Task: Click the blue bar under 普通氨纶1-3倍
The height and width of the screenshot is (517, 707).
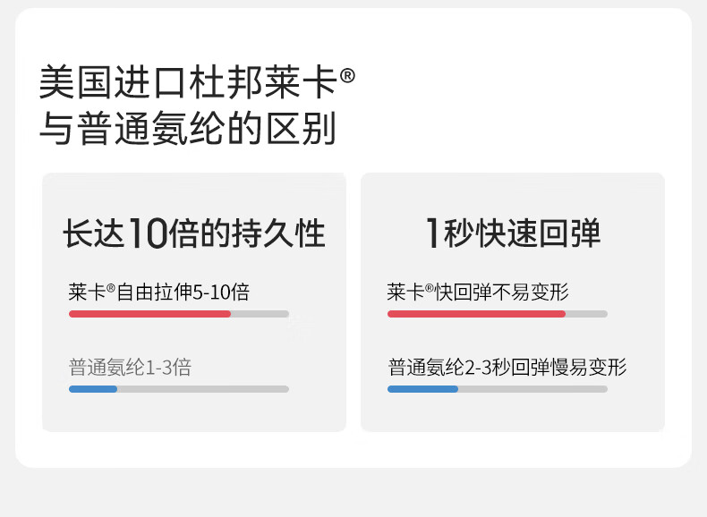Action: click(x=93, y=389)
